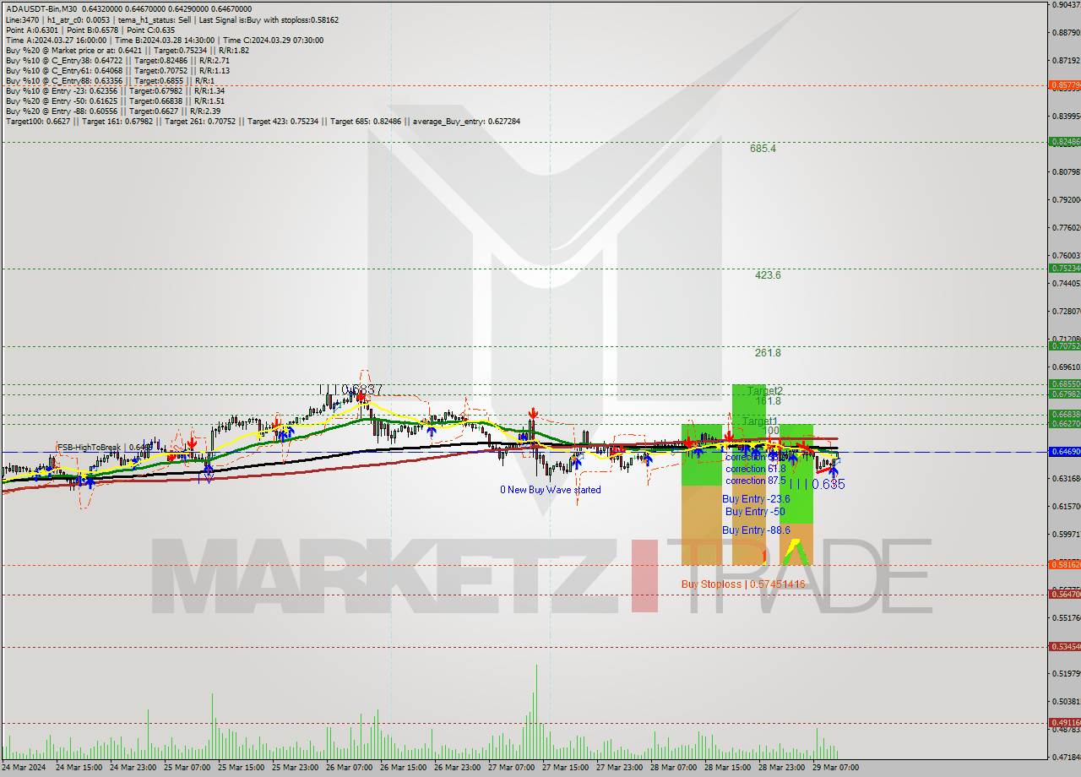Click the '26 Mar 07:00' time label

click(x=349, y=768)
